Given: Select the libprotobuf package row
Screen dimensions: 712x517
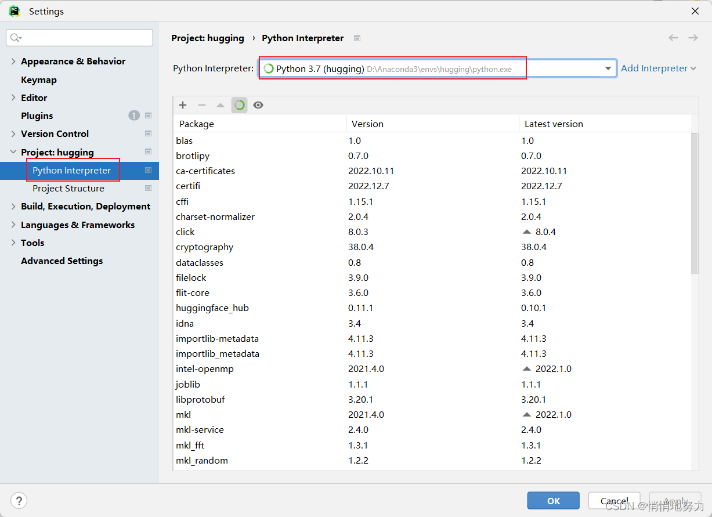Looking at the screenshot, I should pos(432,399).
